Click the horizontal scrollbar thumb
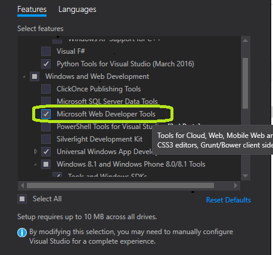The width and height of the screenshot is (273, 255). (x=120, y=186)
